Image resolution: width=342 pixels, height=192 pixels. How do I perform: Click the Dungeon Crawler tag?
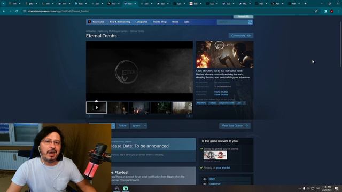[x=226, y=103]
